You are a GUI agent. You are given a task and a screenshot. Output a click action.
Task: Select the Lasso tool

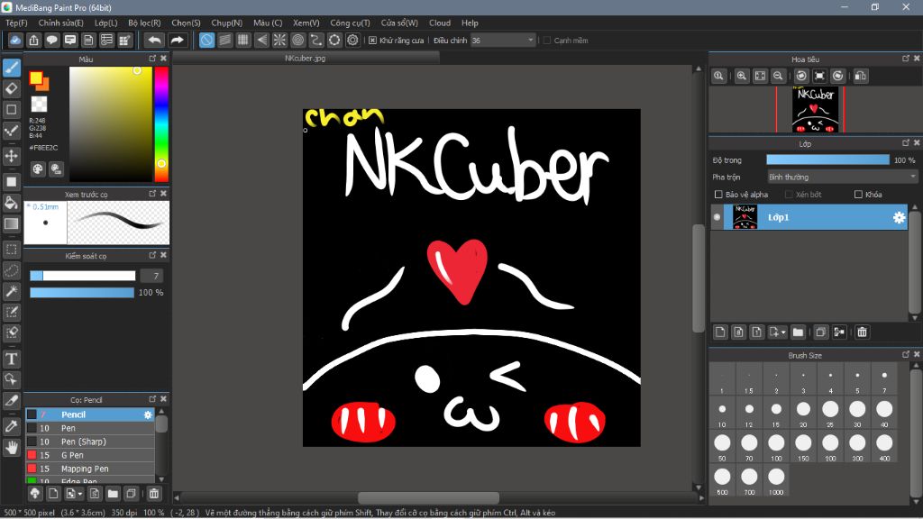11,270
